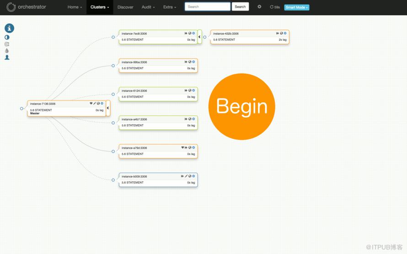Click the droplet icon in left sidebar
Viewport: 407px width, 254px height.
click(x=7, y=51)
